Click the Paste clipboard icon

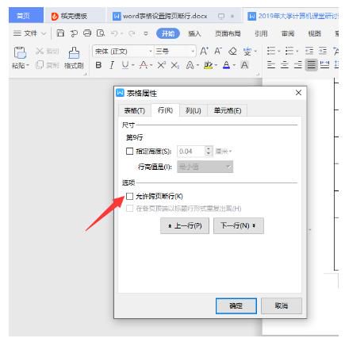20,52
